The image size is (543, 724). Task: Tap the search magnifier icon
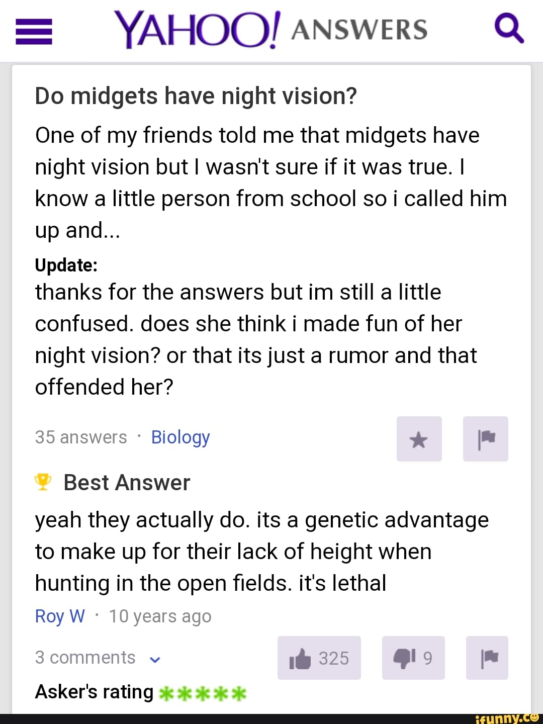click(509, 29)
